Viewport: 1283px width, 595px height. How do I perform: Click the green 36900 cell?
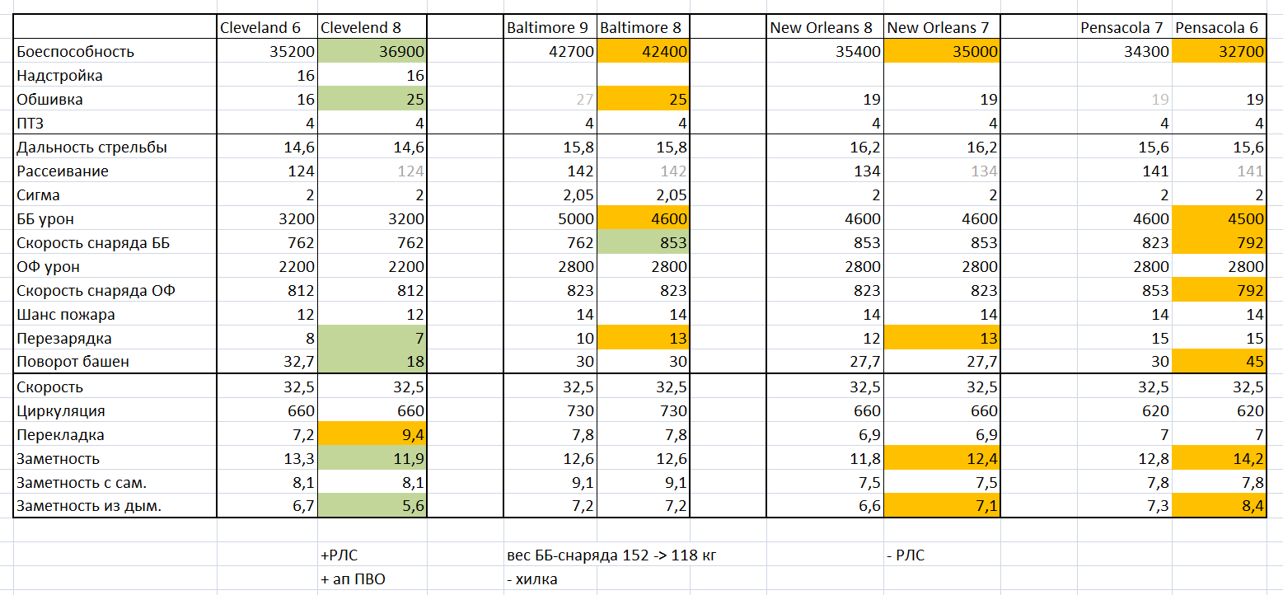(371, 52)
